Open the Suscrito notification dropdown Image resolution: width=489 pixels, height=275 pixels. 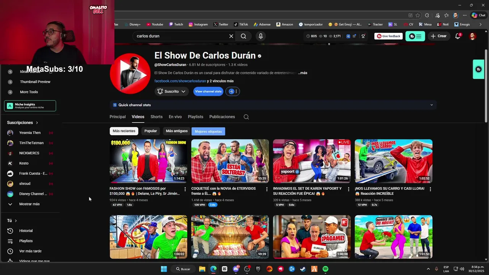click(x=172, y=91)
